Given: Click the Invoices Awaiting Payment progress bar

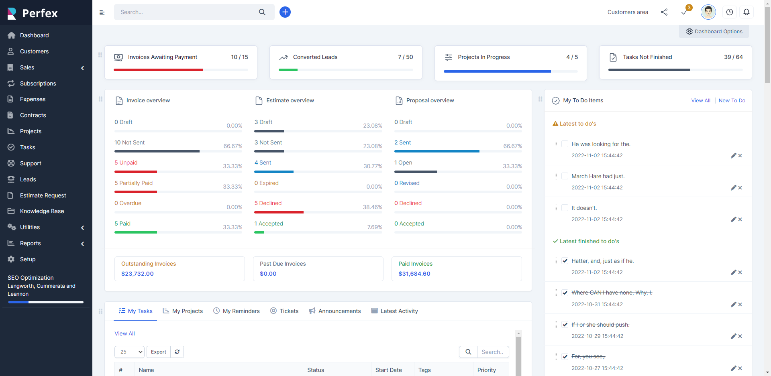Looking at the screenshot, I should click(x=181, y=70).
